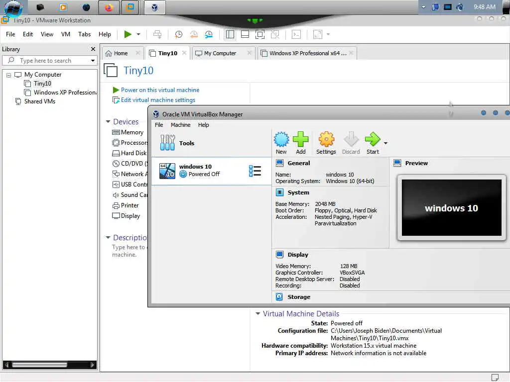510x382 pixels.
Task: Open VirtualBox File menu
Action: 159,125
